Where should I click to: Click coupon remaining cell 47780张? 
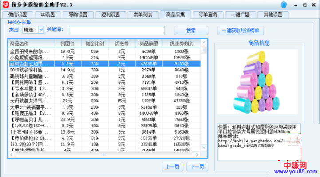182,101
